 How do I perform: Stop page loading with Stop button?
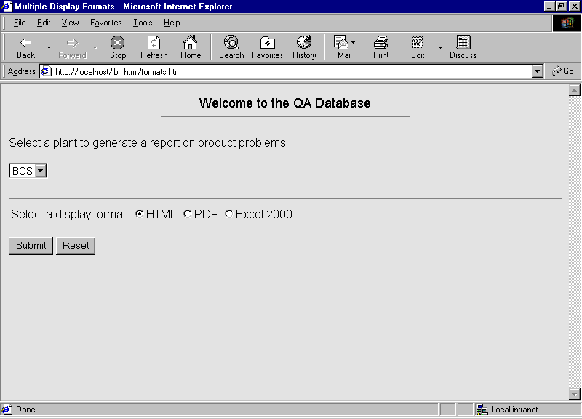118,47
